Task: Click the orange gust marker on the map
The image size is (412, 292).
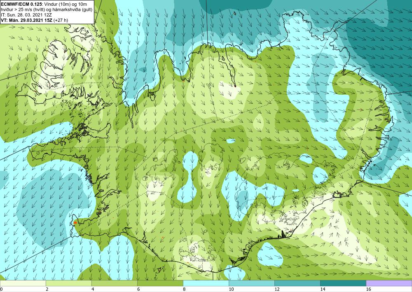Action: click(75, 223)
